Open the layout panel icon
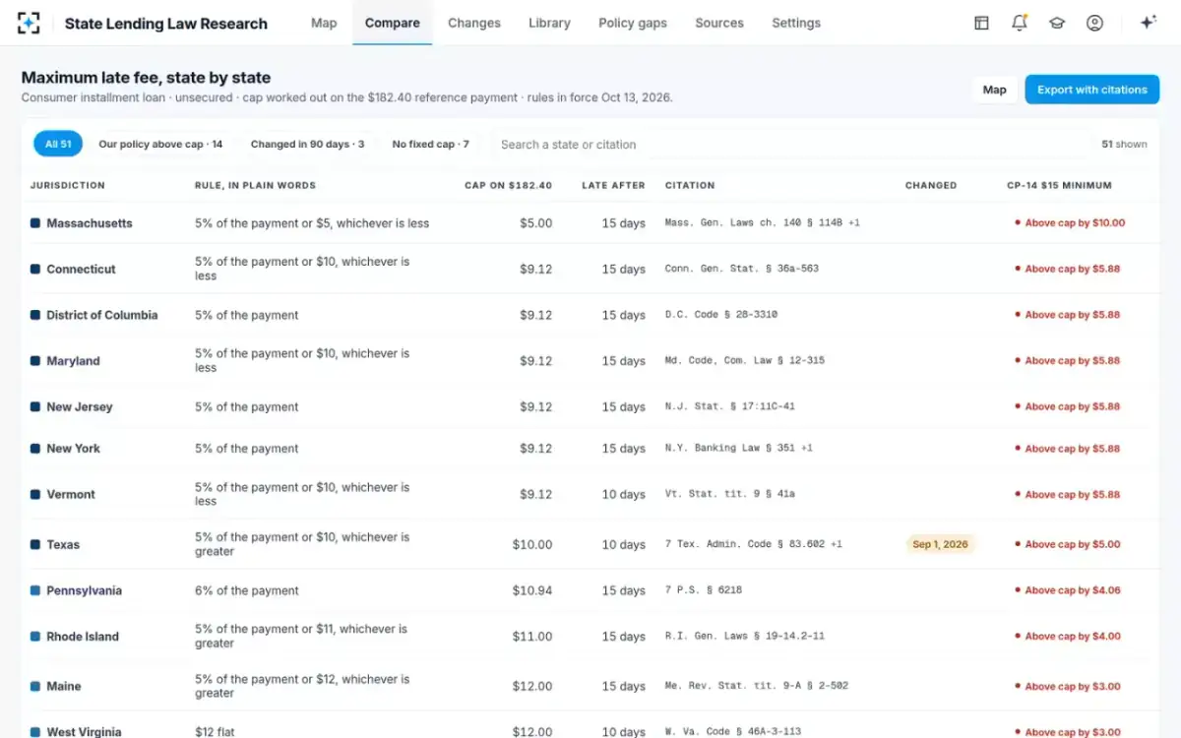The width and height of the screenshot is (1181, 738). pos(981,23)
